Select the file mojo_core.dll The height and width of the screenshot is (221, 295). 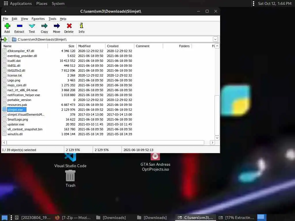[17, 85]
